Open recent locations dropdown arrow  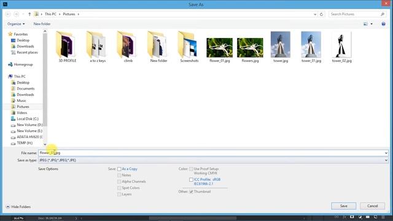click(x=23, y=14)
